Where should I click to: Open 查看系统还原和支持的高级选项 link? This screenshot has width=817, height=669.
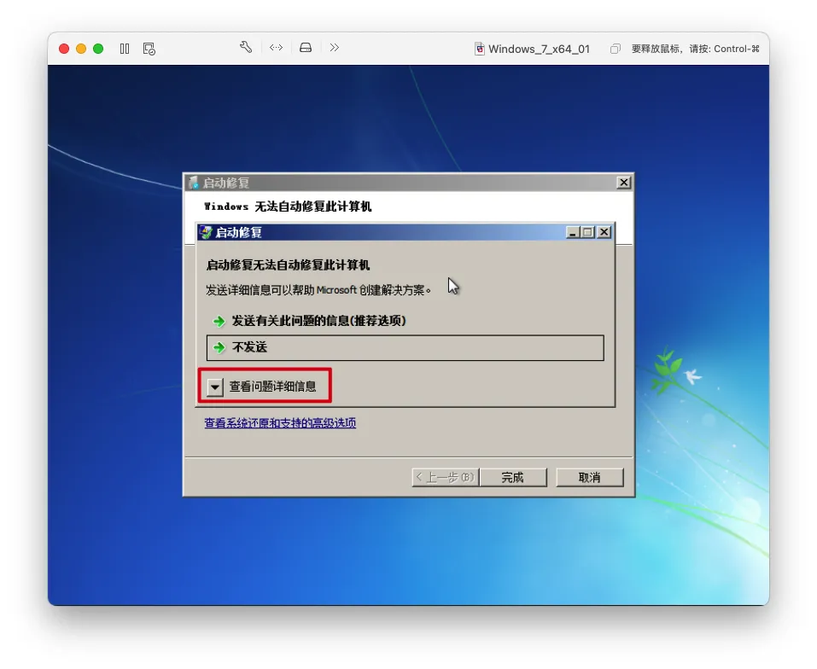tap(280, 422)
